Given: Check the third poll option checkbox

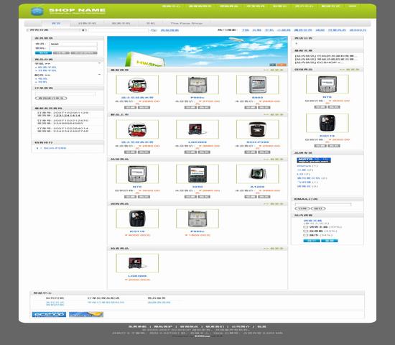Looking at the screenshot, I should (x=305, y=235).
